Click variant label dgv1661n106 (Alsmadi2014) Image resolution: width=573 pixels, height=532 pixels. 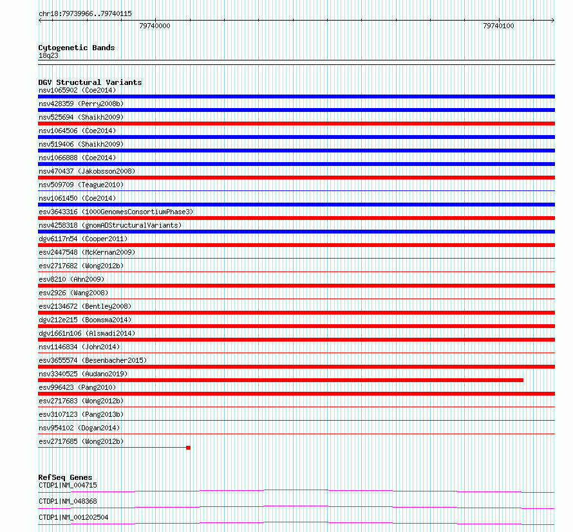coord(87,333)
